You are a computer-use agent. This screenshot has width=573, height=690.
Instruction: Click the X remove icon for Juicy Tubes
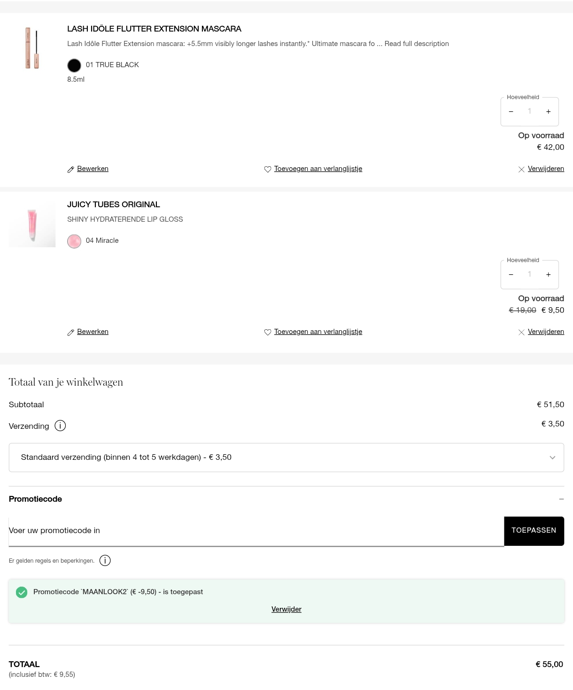point(521,332)
